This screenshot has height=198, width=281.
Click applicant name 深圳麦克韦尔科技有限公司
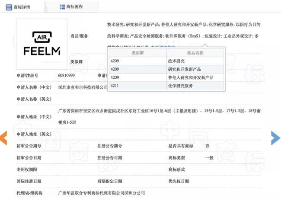point(83,87)
